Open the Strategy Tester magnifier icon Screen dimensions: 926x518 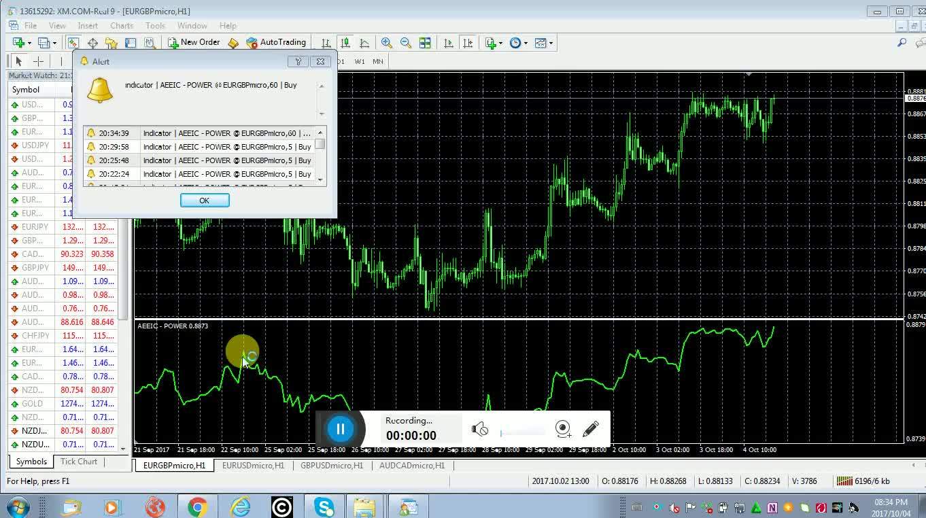coord(150,43)
